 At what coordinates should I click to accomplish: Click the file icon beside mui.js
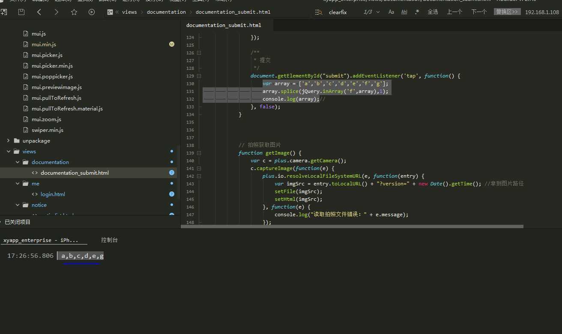(x=25, y=33)
